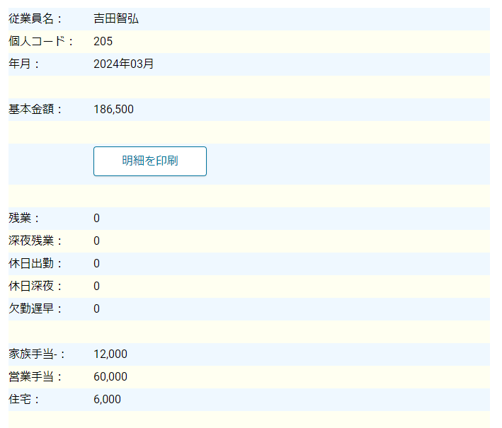The image size is (502, 428).
Task: Click the employee name 吉田智弘
Action: [116, 19]
